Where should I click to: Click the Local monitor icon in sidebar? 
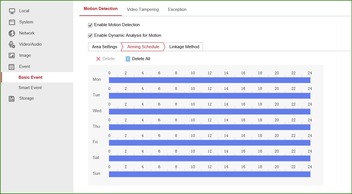pos(12,11)
